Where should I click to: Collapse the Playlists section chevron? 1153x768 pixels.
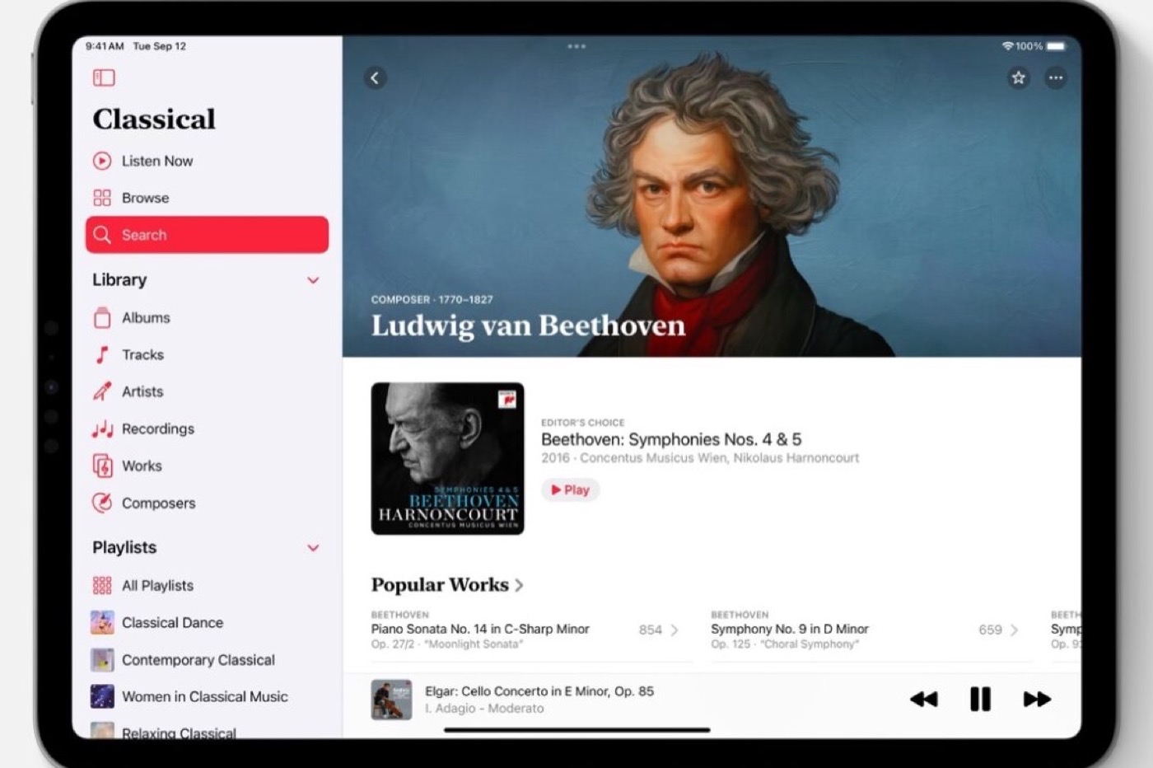tap(313, 548)
